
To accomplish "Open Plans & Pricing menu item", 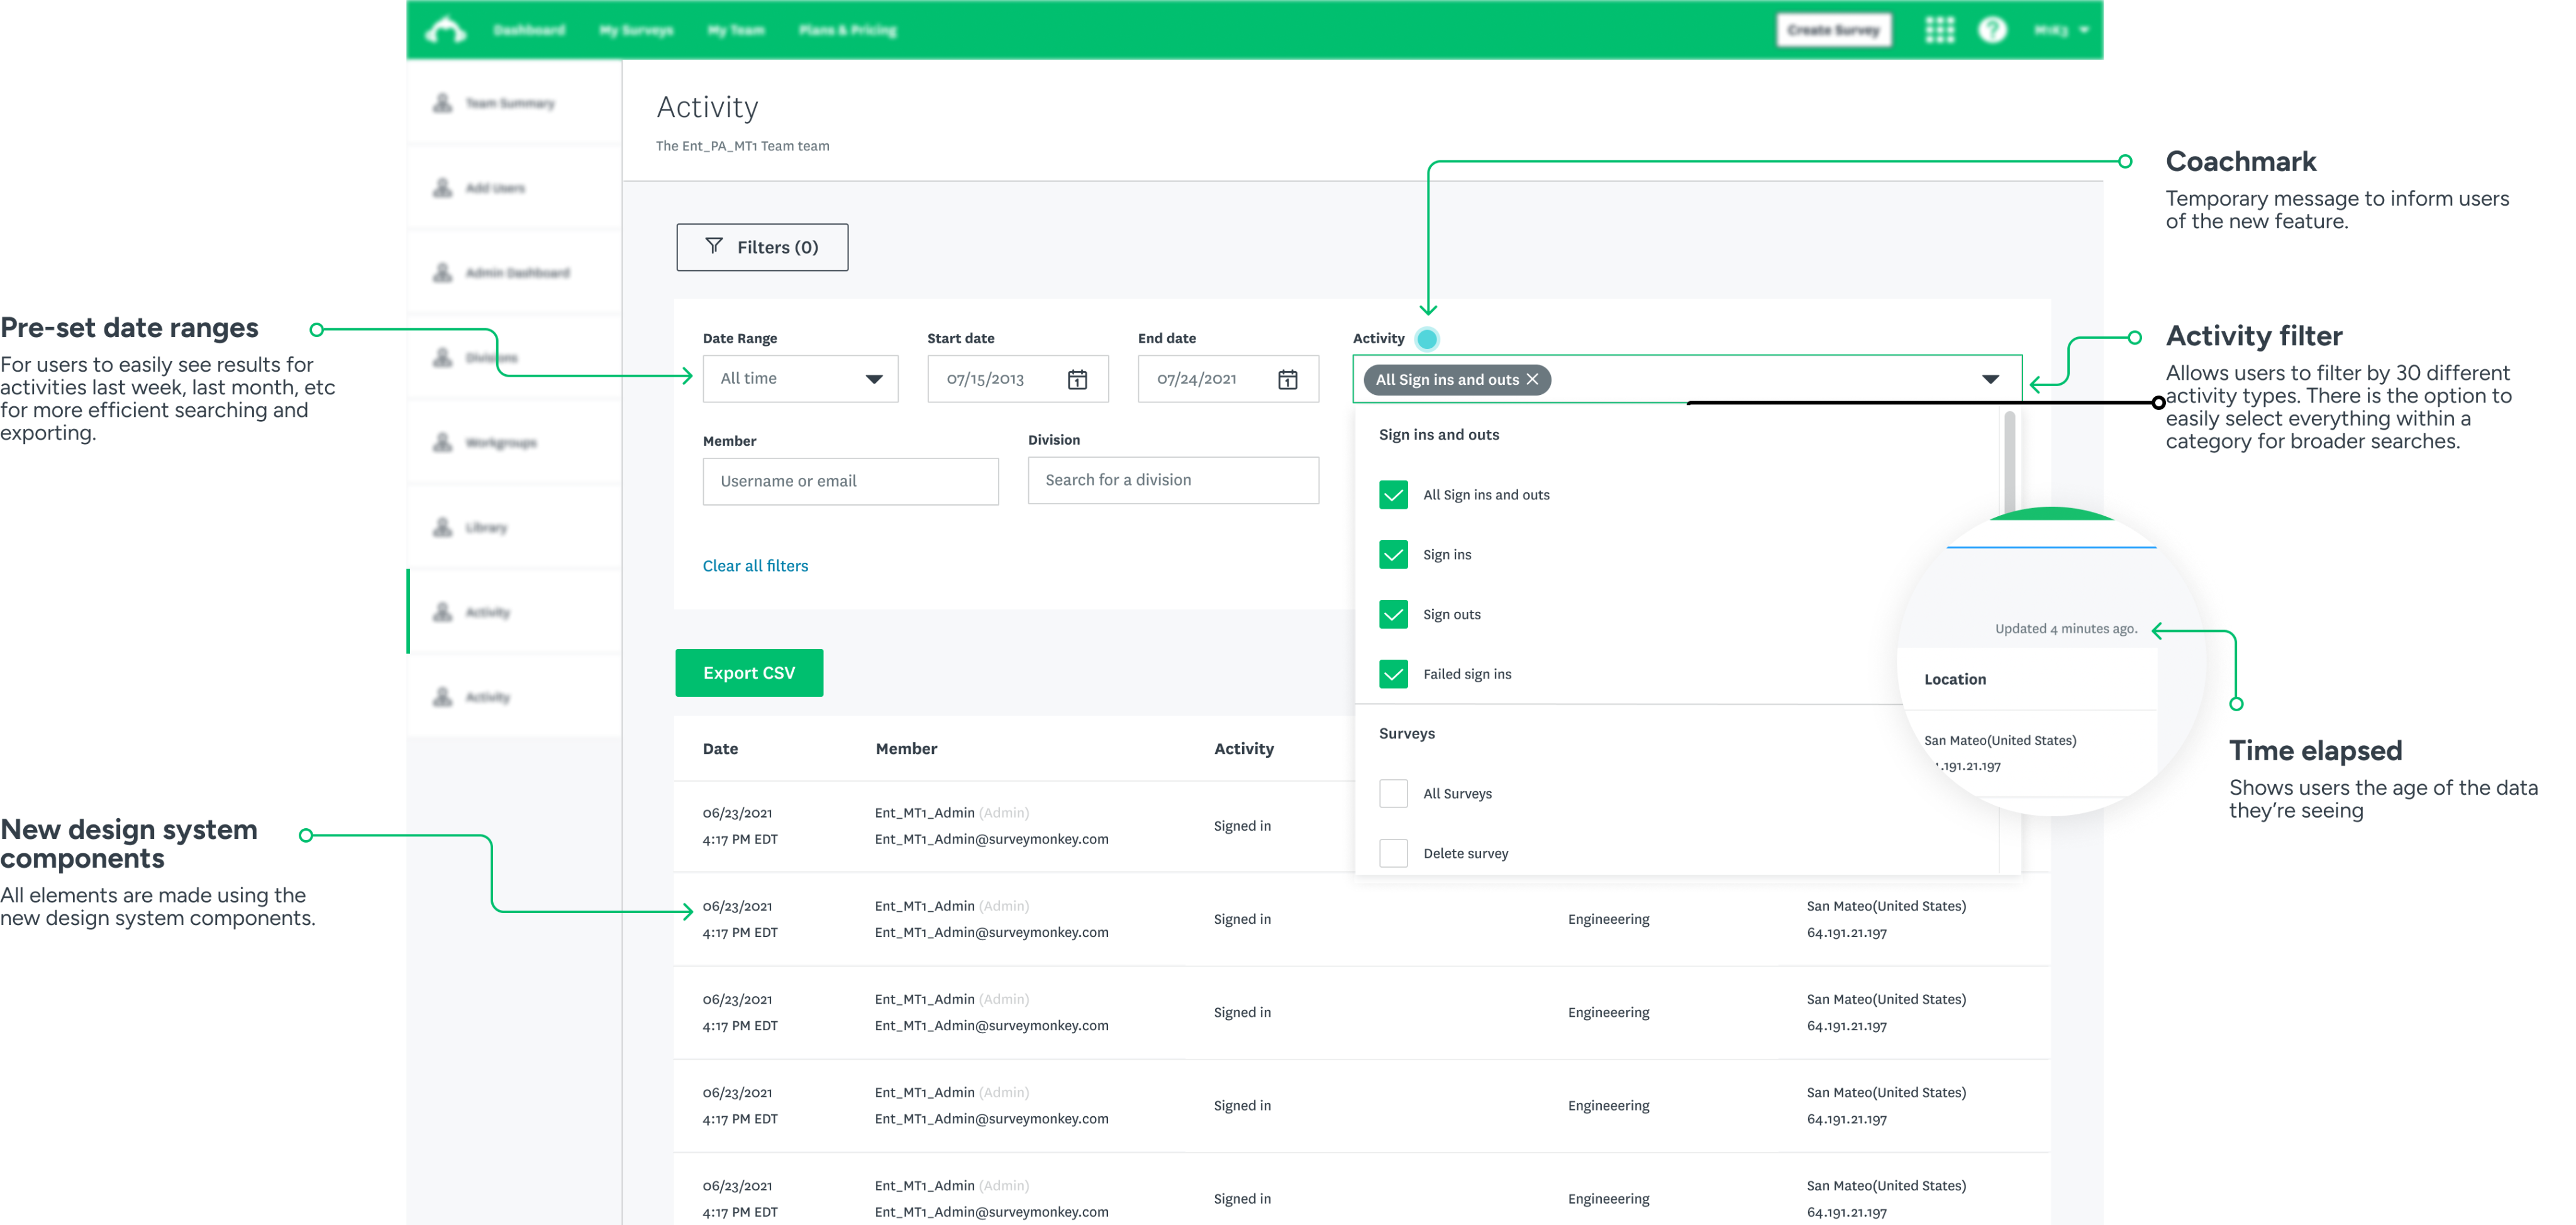I will 847,30.
